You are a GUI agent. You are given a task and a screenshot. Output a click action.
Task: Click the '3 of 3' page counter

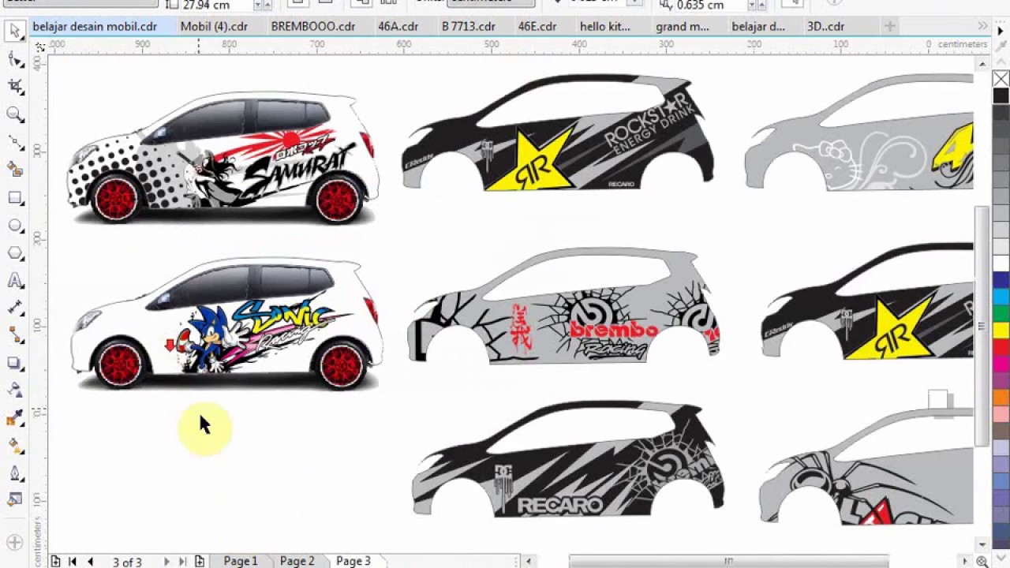coord(127,562)
